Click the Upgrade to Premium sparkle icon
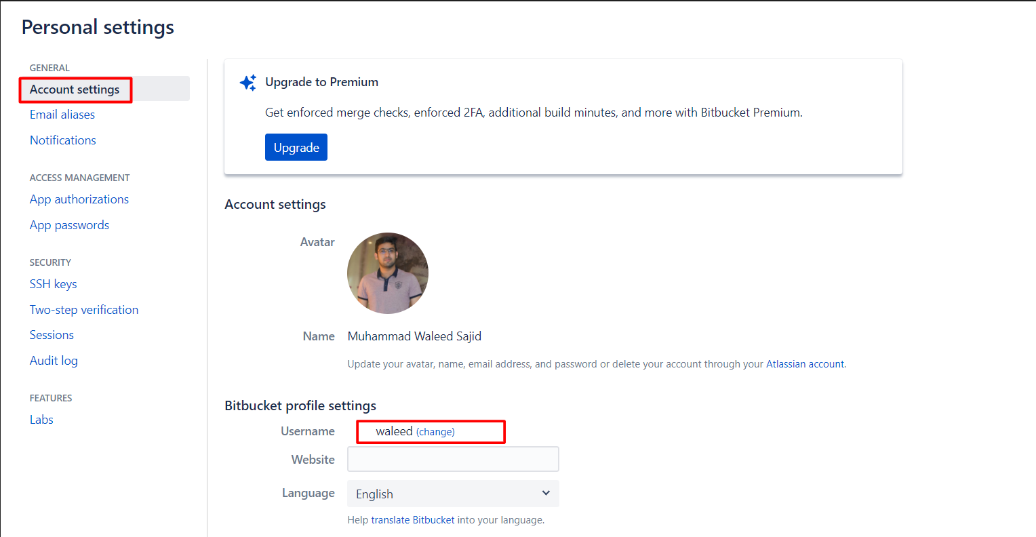The width and height of the screenshot is (1036, 537). click(x=248, y=83)
